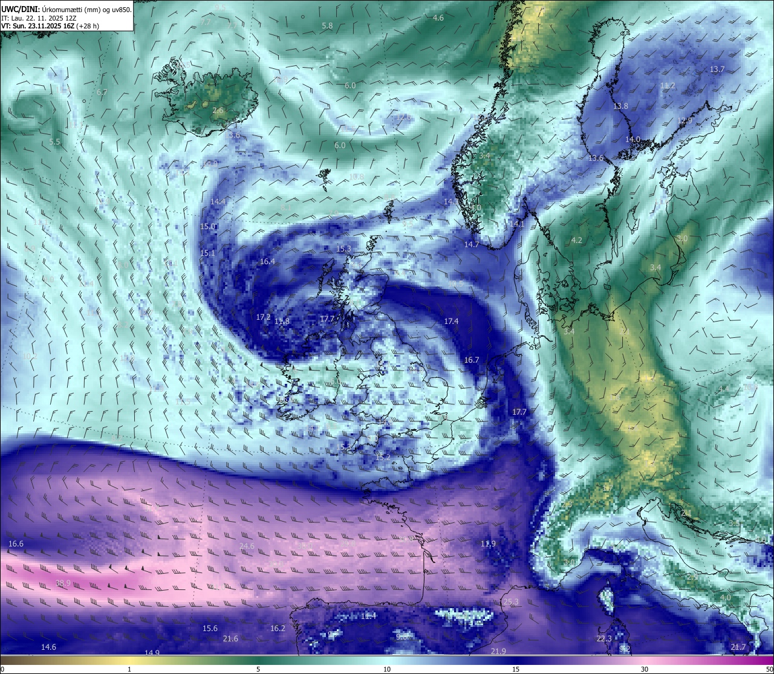Click the 21.7 value on the map
The height and width of the screenshot is (674, 774).
click(738, 647)
